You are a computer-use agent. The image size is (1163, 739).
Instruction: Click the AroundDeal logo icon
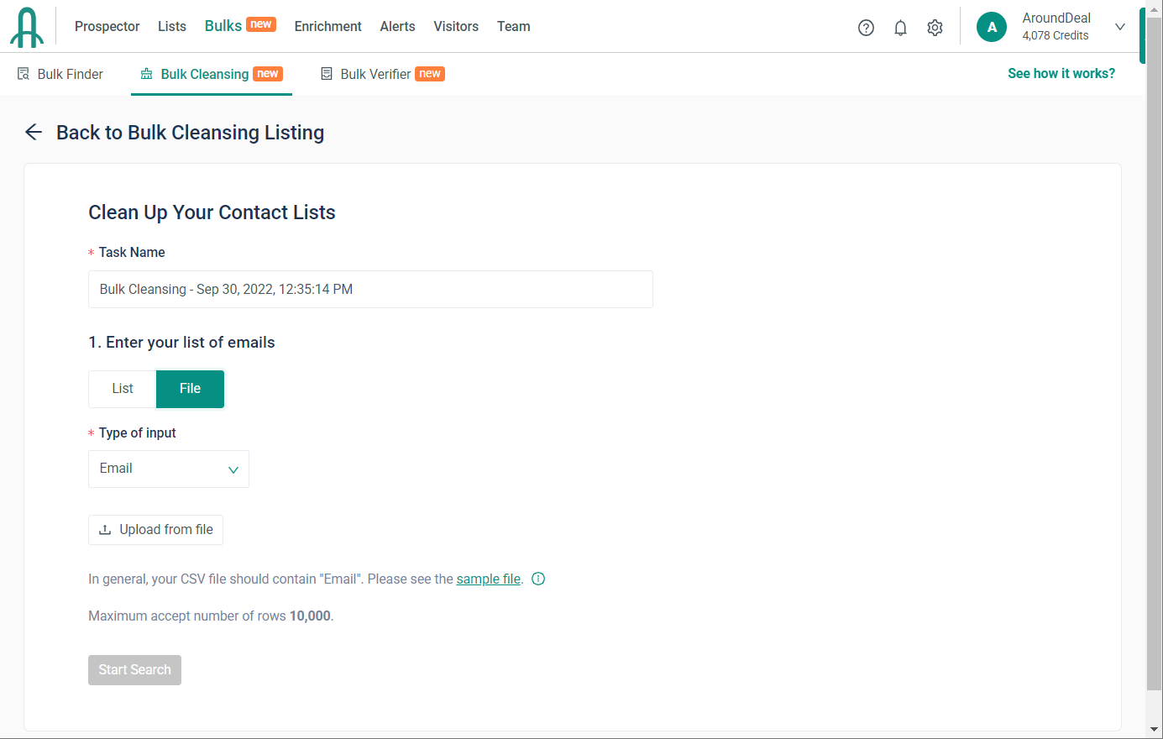click(27, 27)
